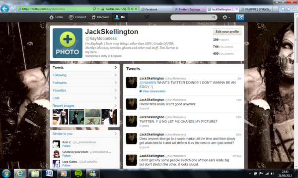Click the browser forward arrow button
Image resolution: width=298 pixels, height=178 pixels.
(x=13, y=9)
